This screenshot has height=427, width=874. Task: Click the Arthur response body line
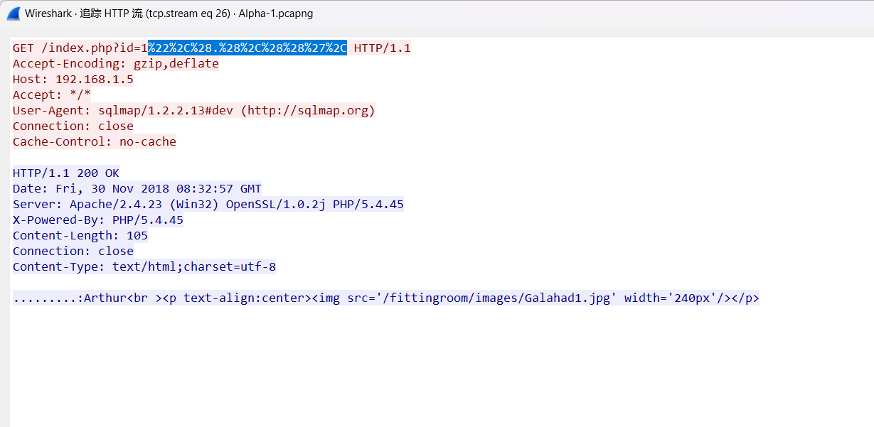coord(386,298)
